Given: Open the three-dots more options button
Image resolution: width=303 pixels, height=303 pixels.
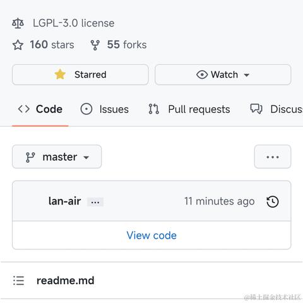Looking at the screenshot, I should coord(273,157).
